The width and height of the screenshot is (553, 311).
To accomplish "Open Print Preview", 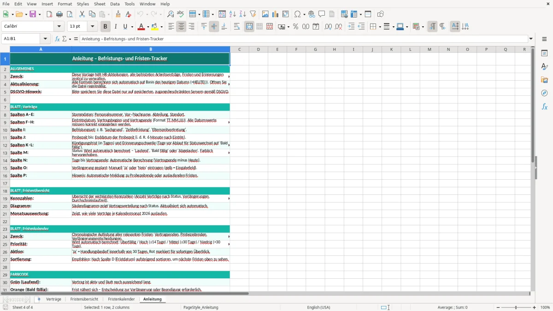I will click(70, 14).
